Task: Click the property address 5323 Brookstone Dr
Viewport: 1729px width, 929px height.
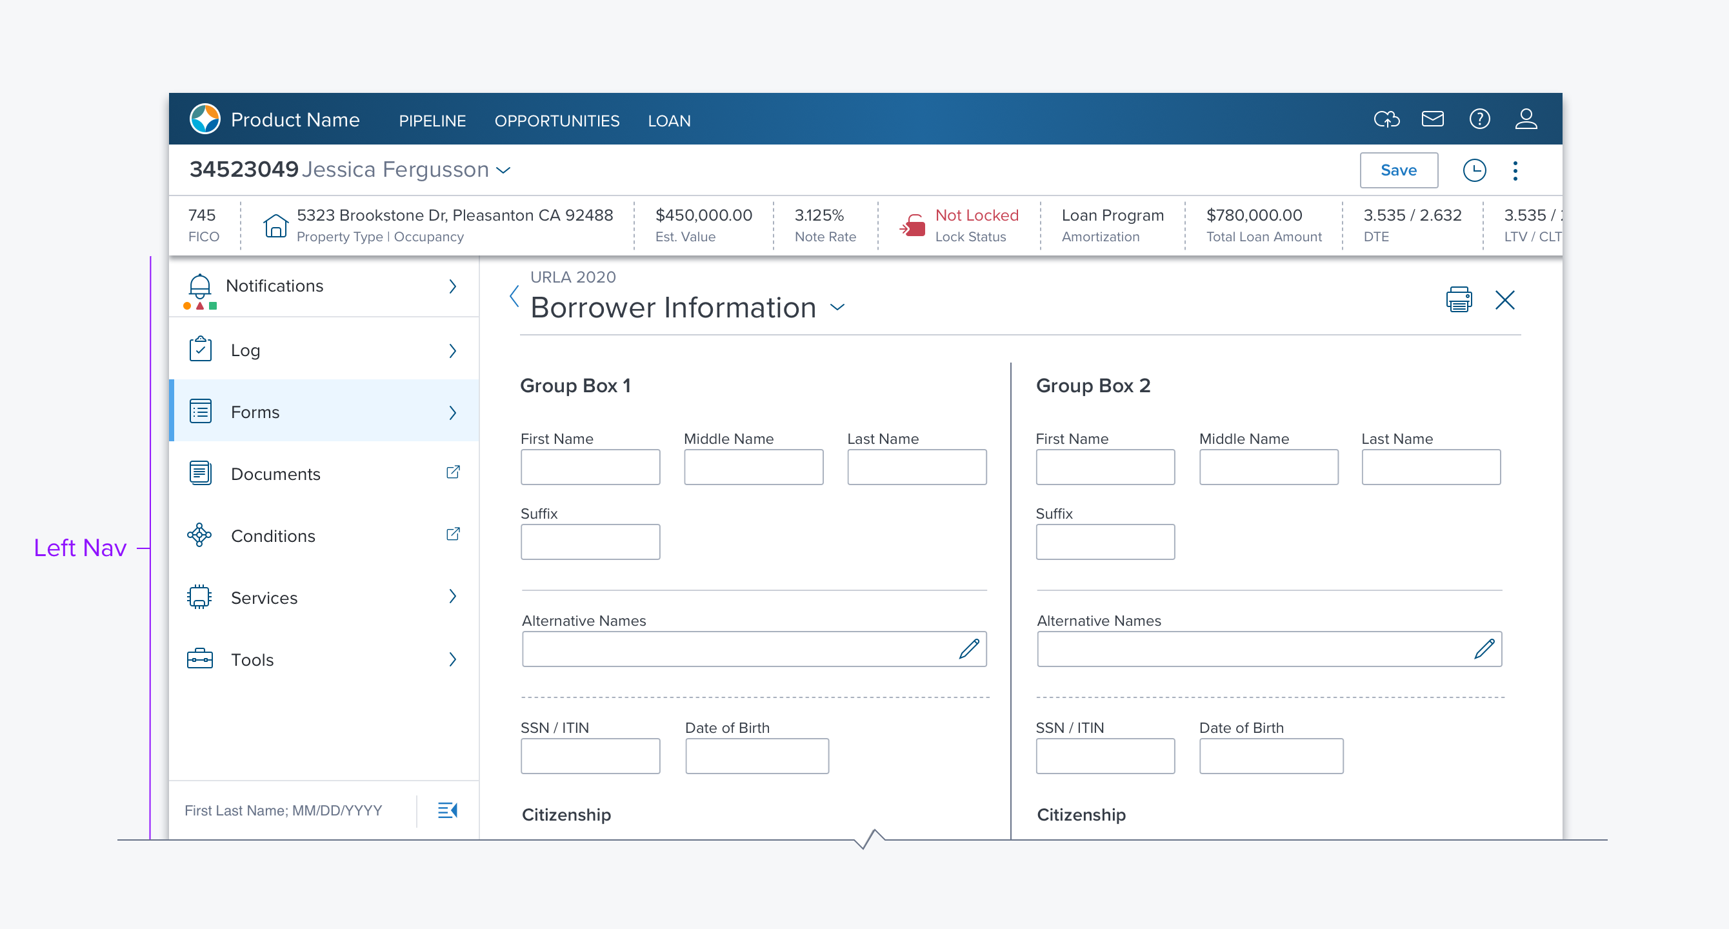Action: (x=454, y=215)
